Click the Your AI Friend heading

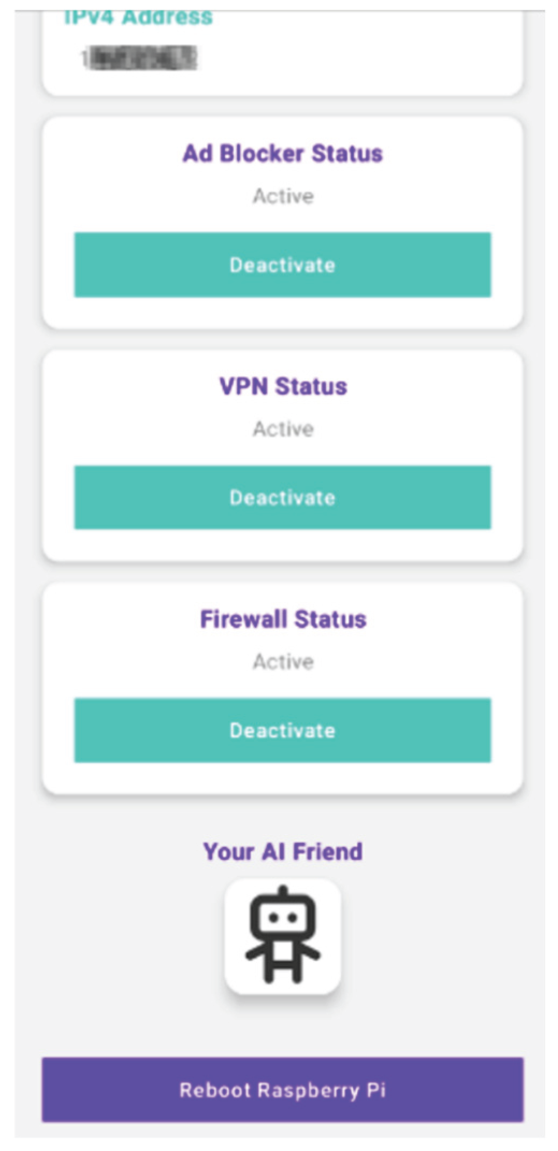click(282, 852)
